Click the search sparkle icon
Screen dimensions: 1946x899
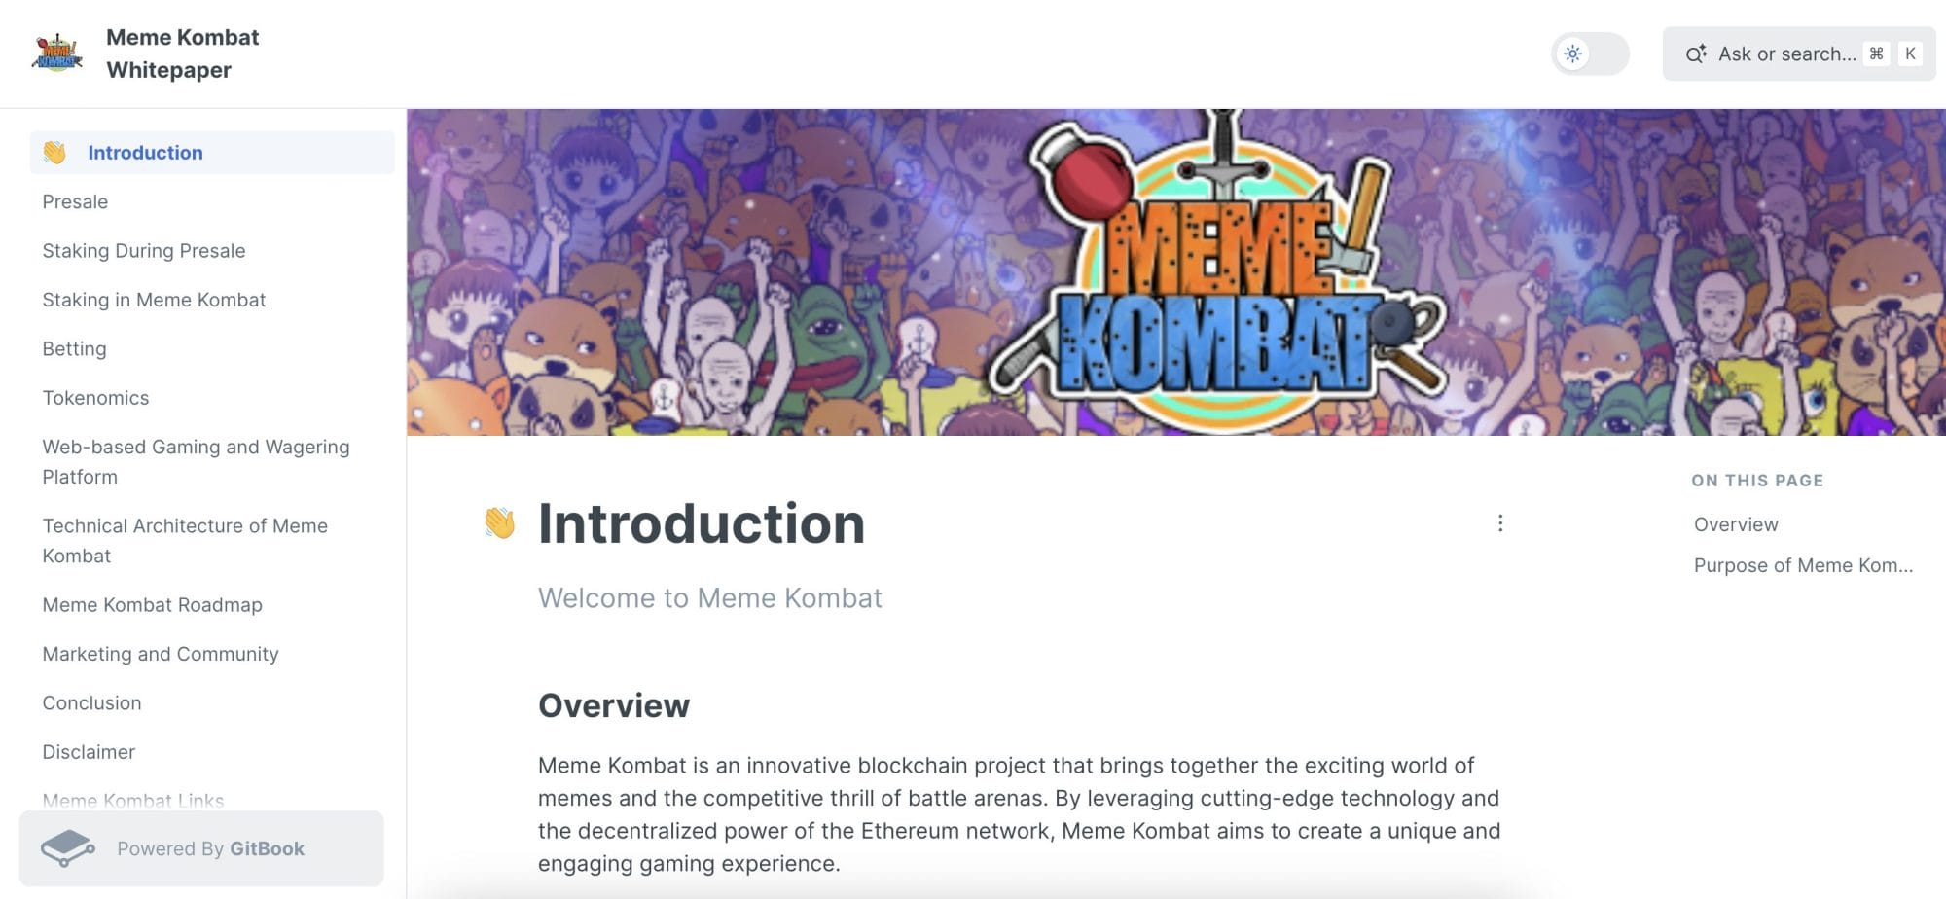[x=1696, y=54]
